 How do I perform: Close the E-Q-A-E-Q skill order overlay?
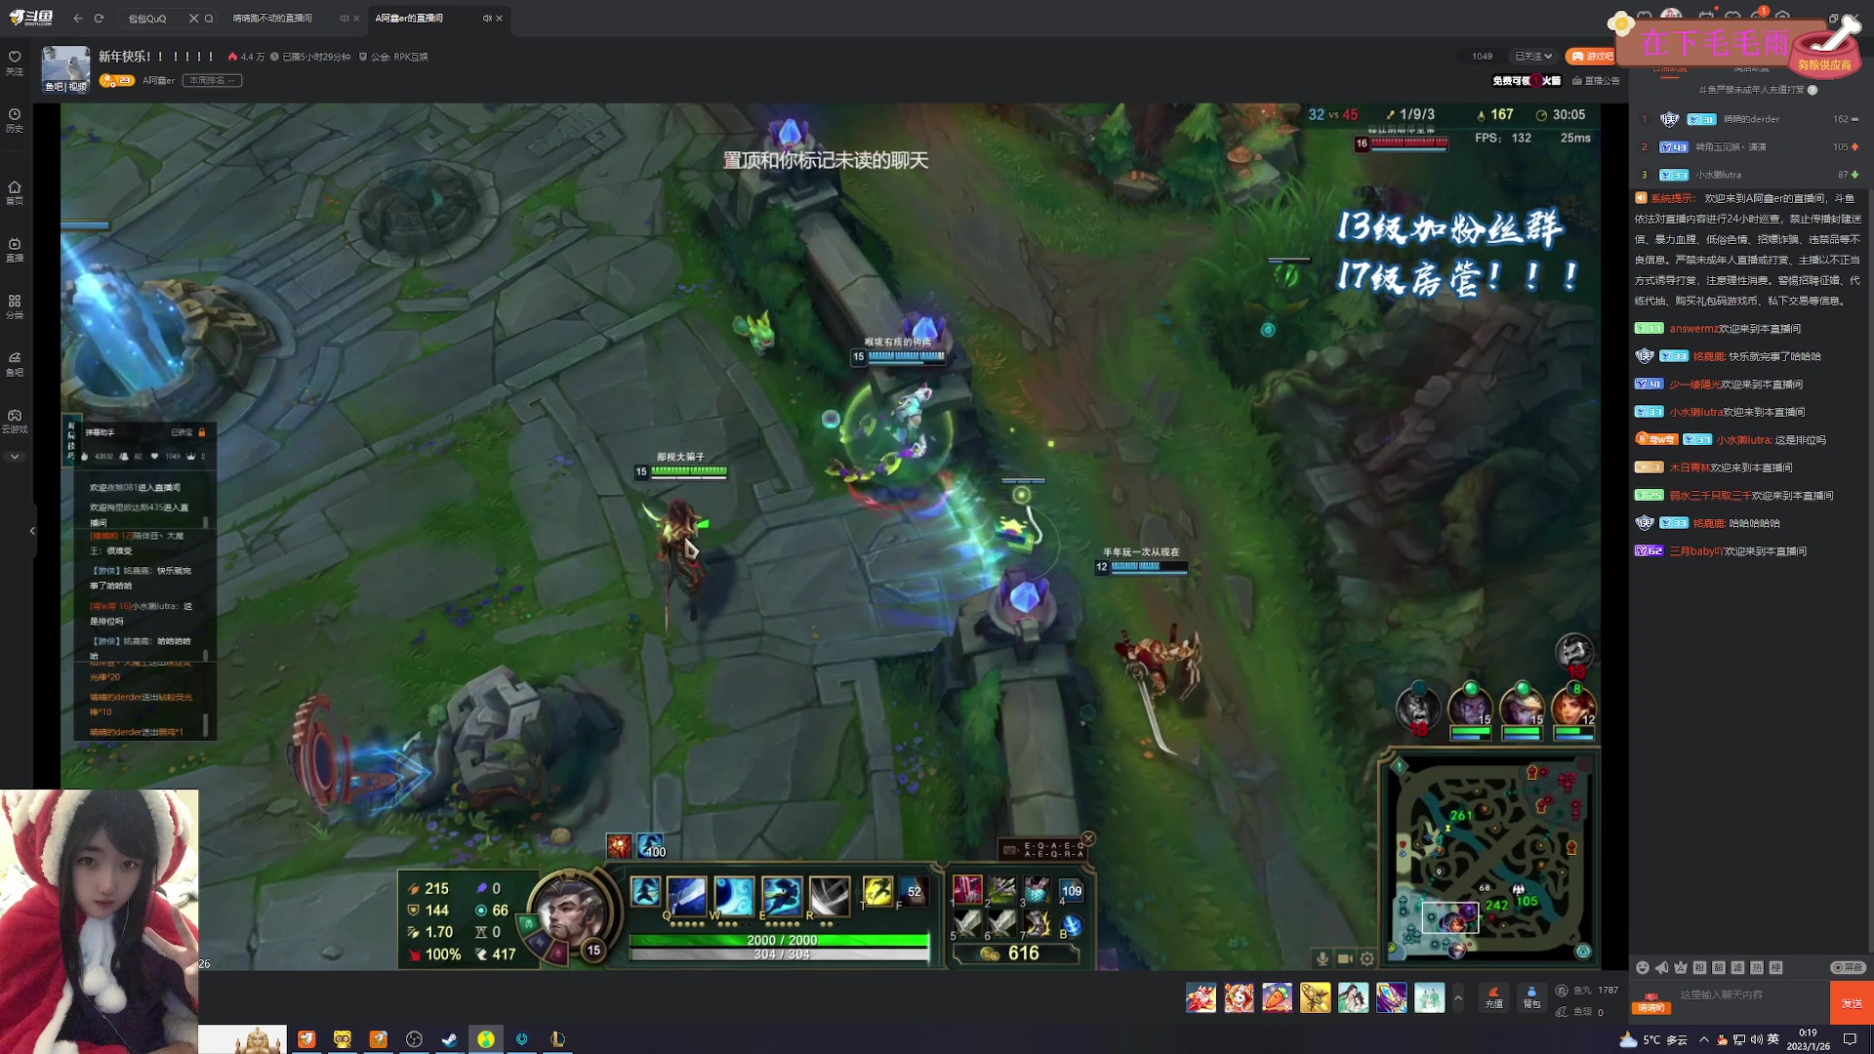coord(1088,838)
